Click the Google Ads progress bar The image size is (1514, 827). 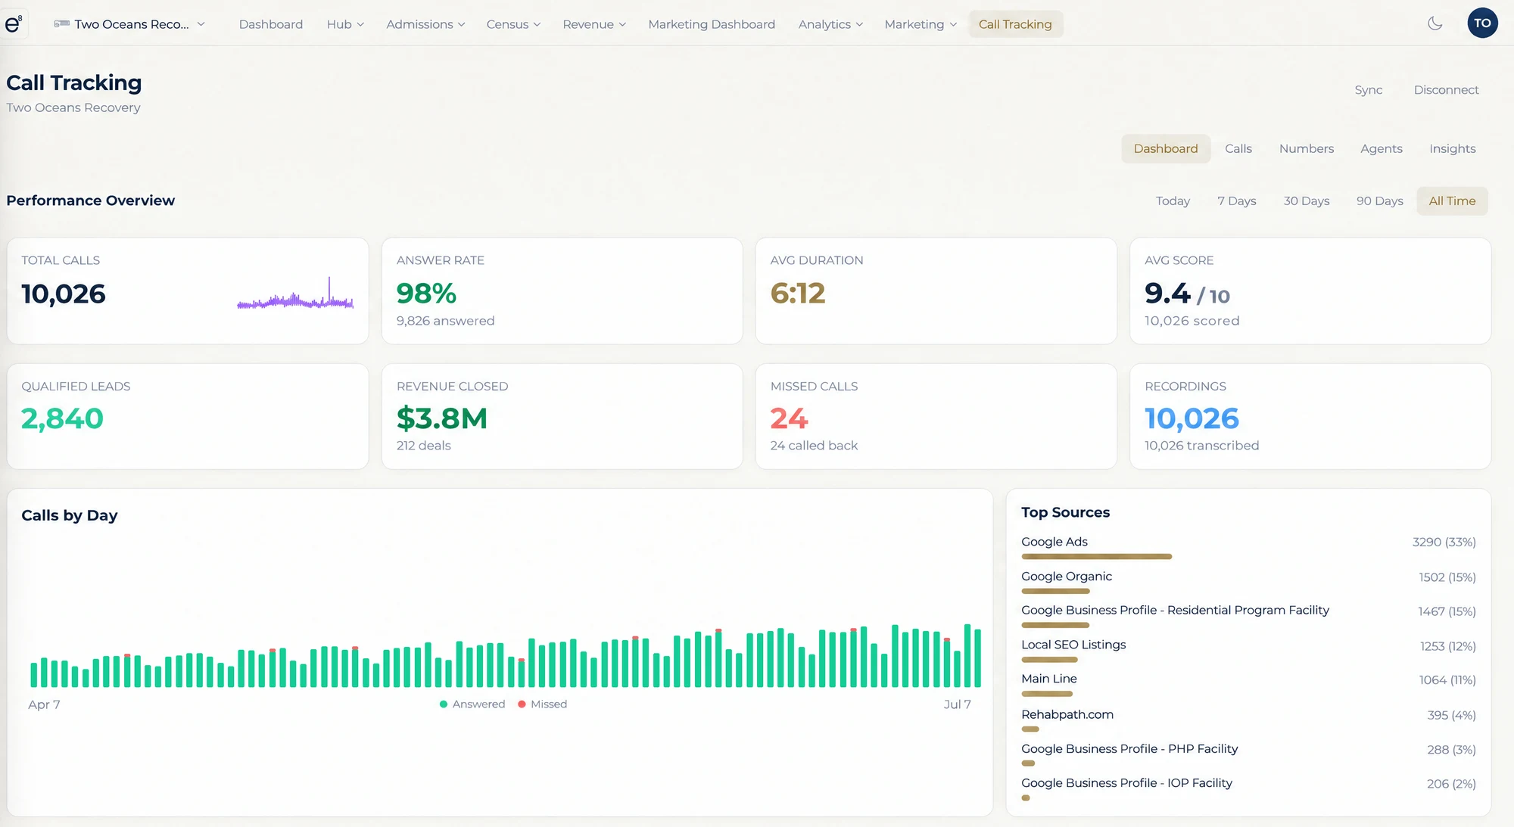point(1096,557)
